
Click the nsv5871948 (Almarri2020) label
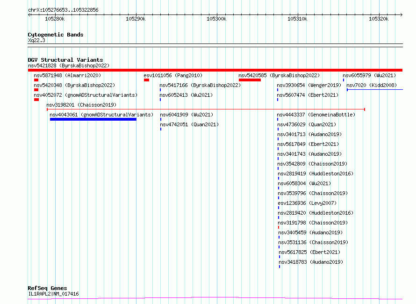67,75
